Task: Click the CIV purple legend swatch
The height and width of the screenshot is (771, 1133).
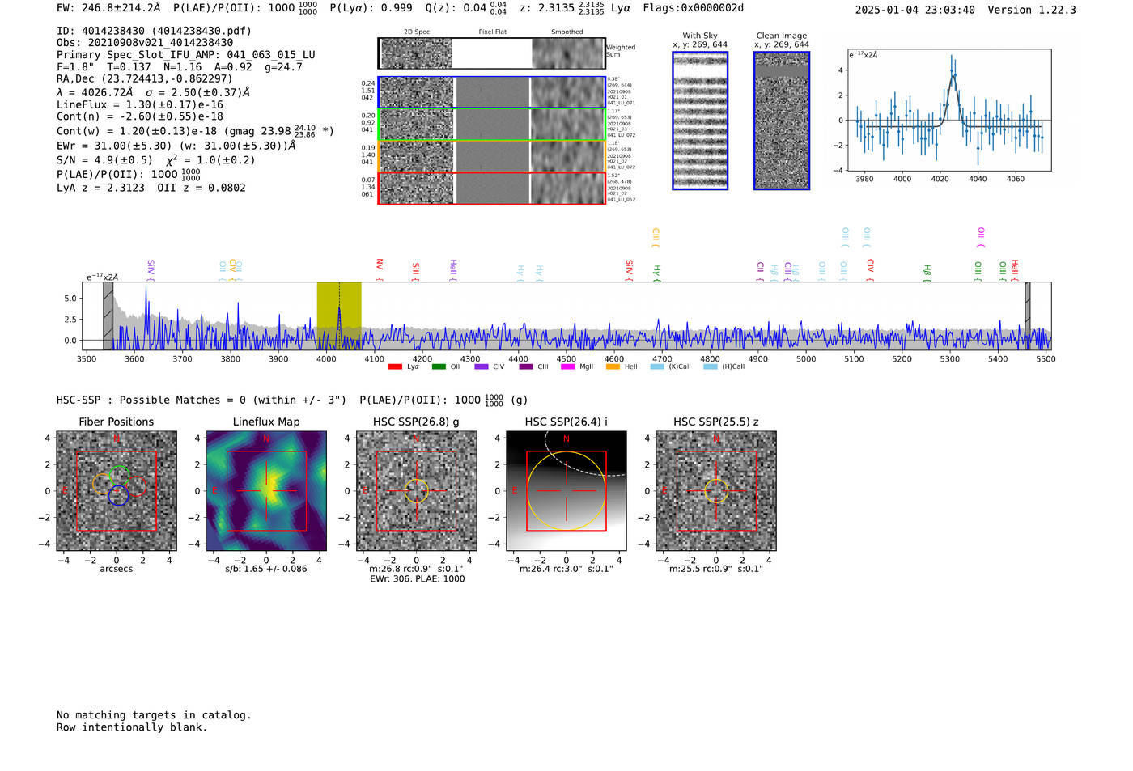Action: click(x=482, y=366)
